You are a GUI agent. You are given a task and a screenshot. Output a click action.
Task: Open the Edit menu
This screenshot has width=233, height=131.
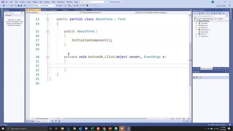pyautogui.click(x=11, y=2)
